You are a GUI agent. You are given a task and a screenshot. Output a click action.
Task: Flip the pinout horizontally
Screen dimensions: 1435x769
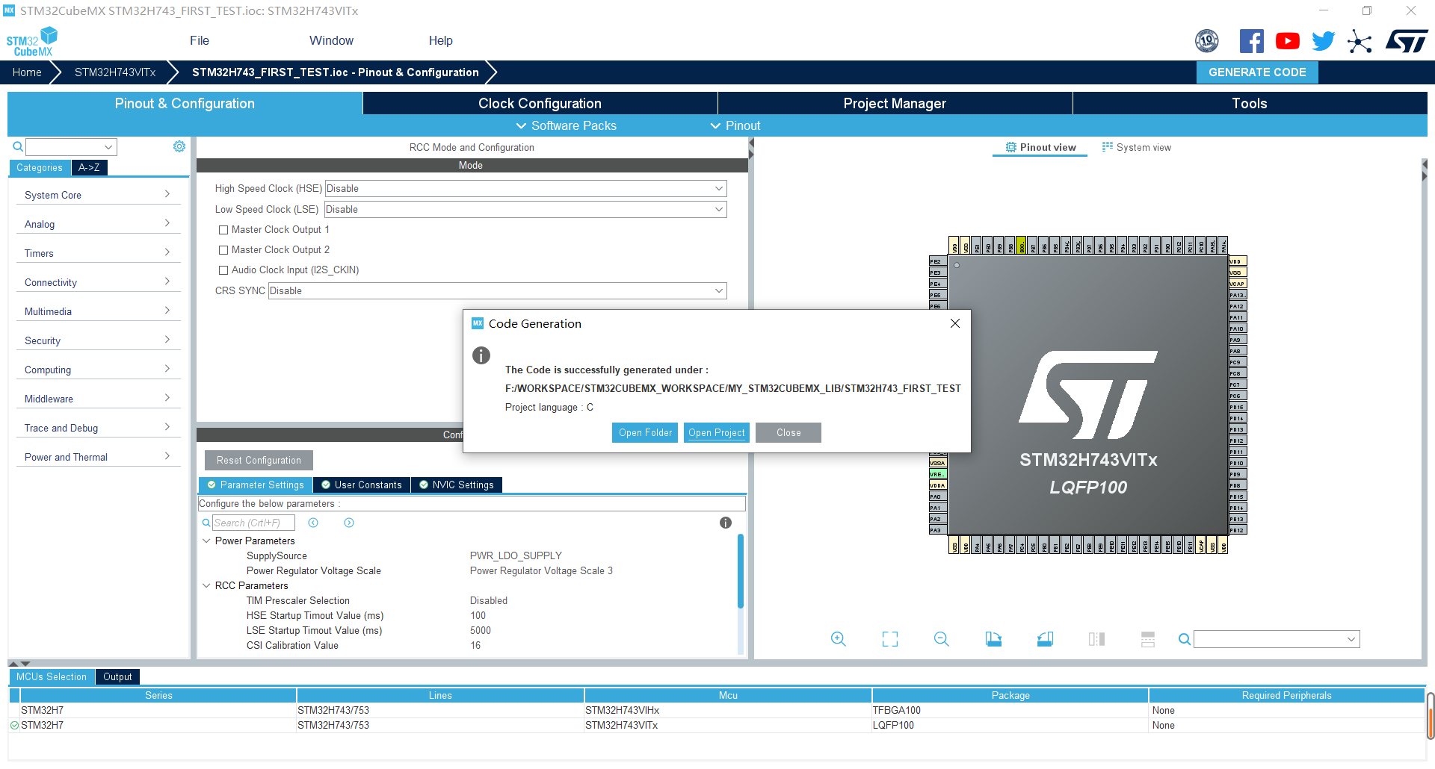click(x=1096, y=639)
